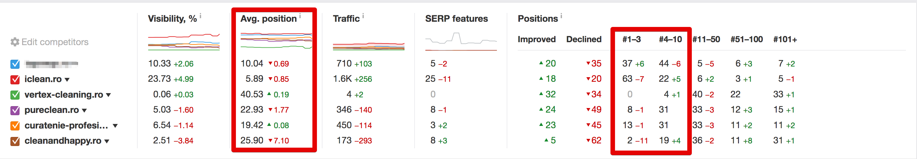The width and height of the screenshot is (917, 159).
Task: Click the Positions info icon
Action: click(x=561, y=16)
